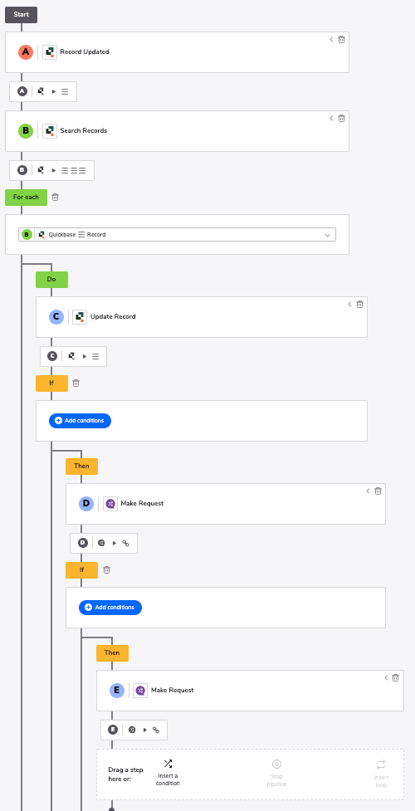This screenshot has height=811, width=415.
Task: Delete Make Request step D trash icon
Action: (x=378, y=491)
